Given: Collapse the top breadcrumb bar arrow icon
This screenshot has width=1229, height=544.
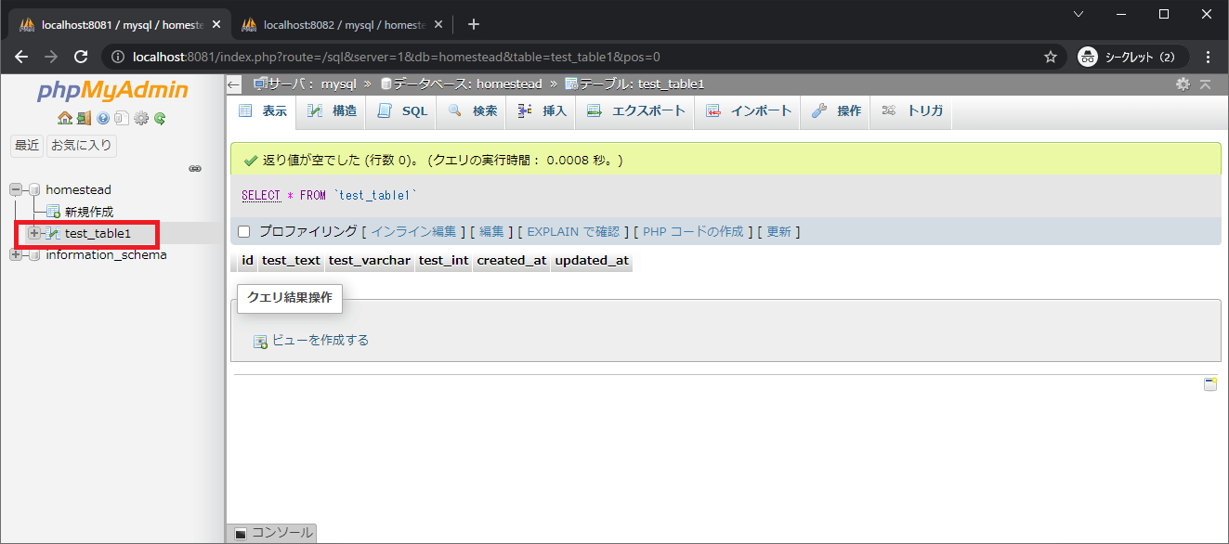Looking at the screenshot, I should 1205,84.
